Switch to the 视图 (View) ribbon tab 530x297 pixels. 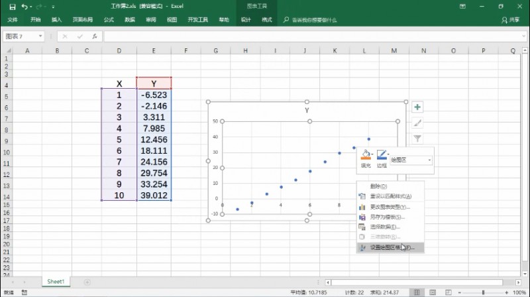tap(172, 20)
